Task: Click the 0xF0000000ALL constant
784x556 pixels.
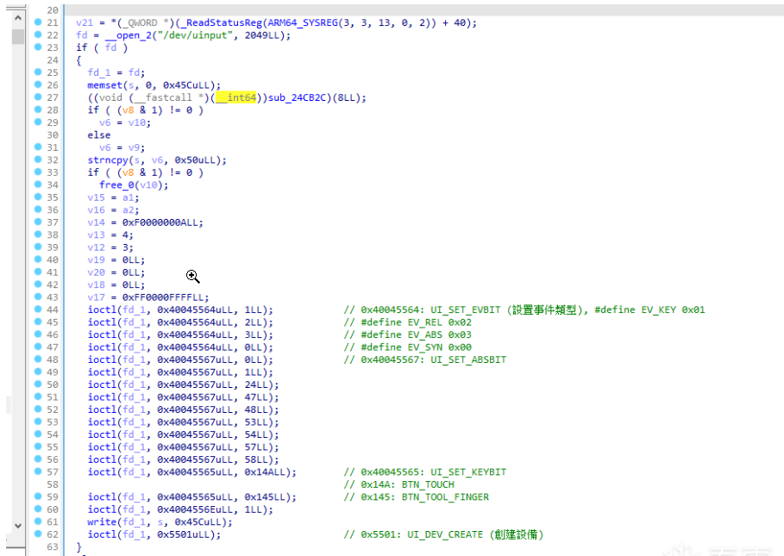Action: click(x=162, y=222)
